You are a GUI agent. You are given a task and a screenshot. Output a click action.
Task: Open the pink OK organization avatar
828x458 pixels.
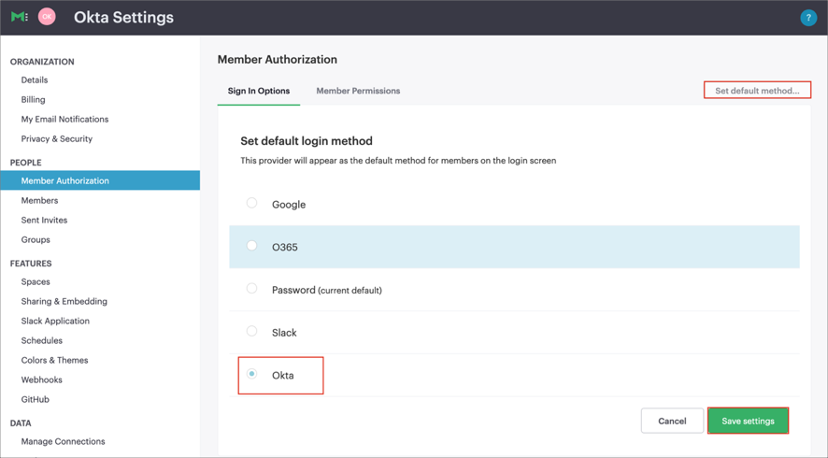pos(47,17)
